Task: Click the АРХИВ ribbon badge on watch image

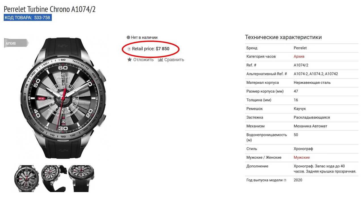Action: tap(16, 43)
